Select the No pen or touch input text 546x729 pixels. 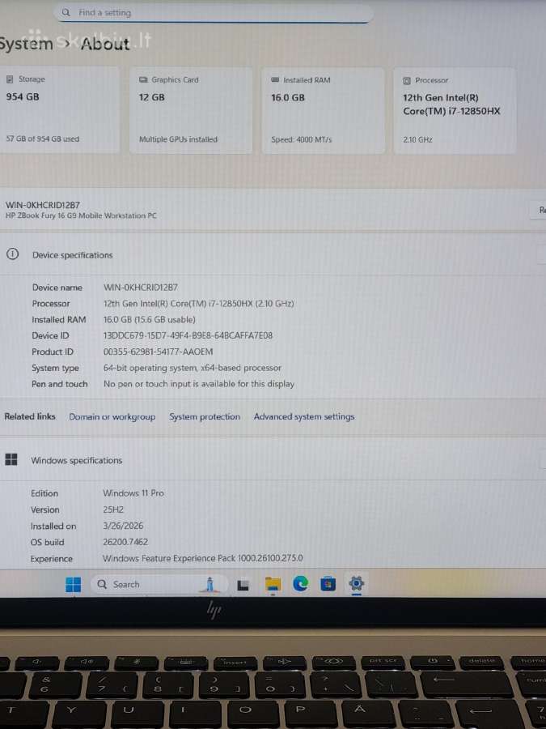pos(199,384)
